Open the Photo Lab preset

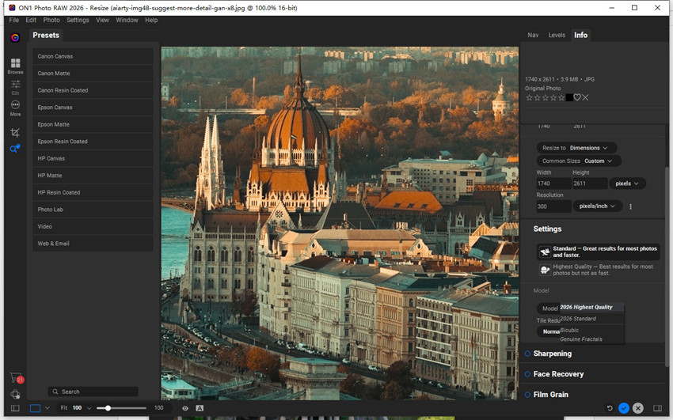[x=93, y=210]
